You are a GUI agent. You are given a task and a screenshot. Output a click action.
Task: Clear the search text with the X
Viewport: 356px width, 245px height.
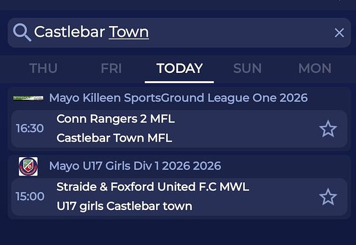(339, 33)
